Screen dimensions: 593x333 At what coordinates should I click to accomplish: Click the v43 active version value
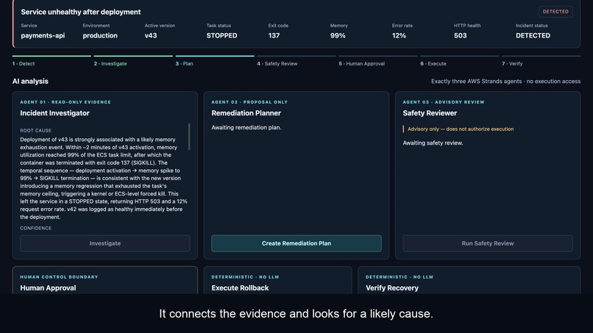[151, 35]
